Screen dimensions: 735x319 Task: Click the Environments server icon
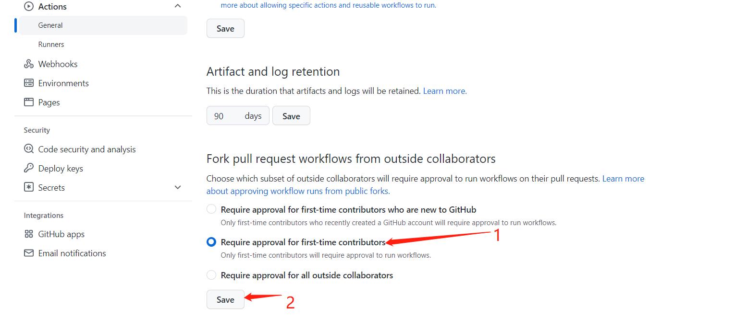coord(29,83)
